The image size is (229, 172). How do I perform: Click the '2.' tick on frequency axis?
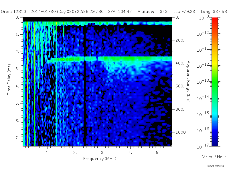tap(75, 153)
